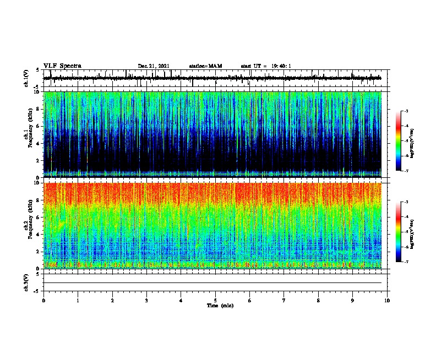Click the "5" tick on ch.1(V) axis
Screen dimensions: 436x337
37,70
